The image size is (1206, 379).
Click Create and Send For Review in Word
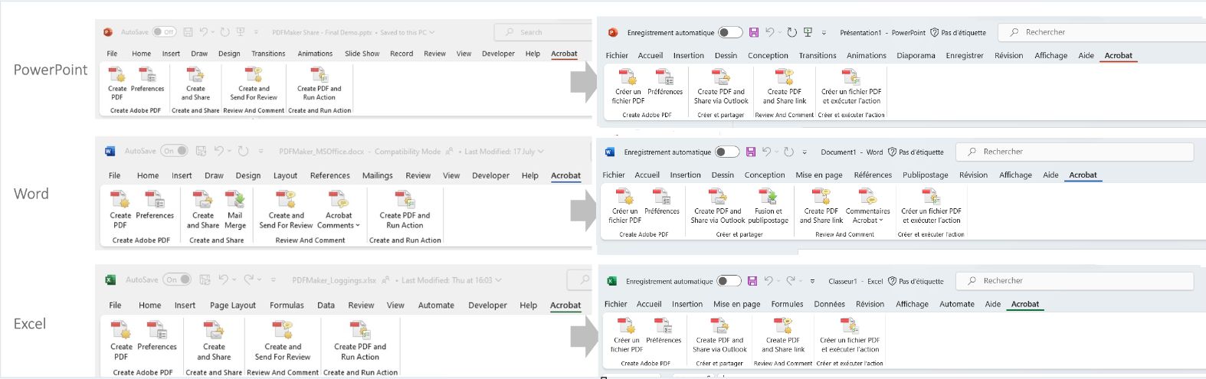click(286, 210)
